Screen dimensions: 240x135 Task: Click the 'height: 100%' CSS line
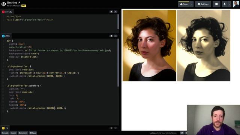coord(18,105)
